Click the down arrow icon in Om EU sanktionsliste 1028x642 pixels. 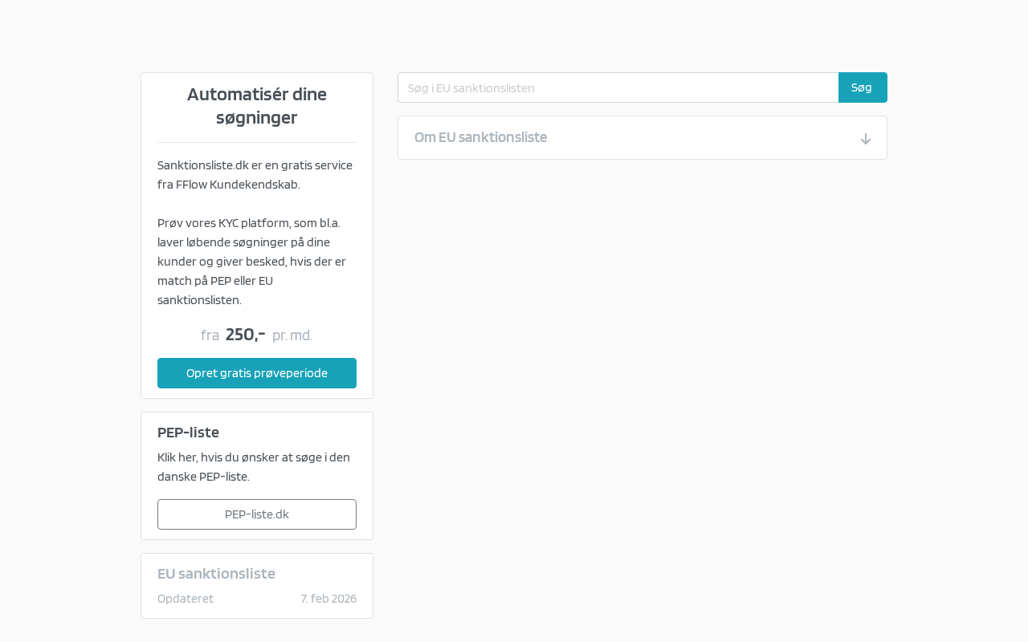tap(865, 139)
